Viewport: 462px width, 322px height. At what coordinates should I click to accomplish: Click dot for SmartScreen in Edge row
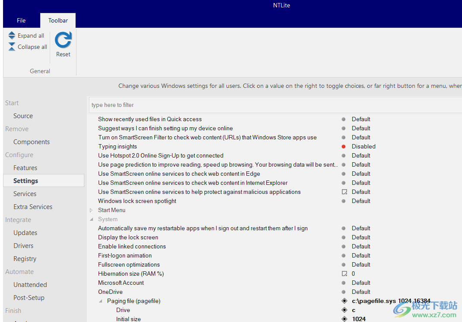344,174
